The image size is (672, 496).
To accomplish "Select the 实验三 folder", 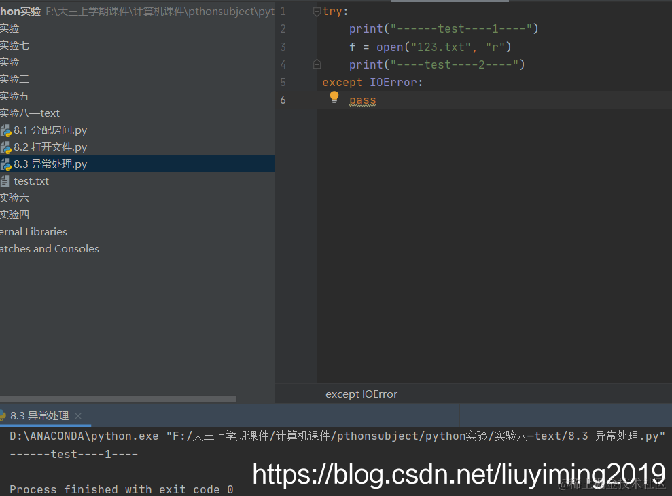I will 14,62.
